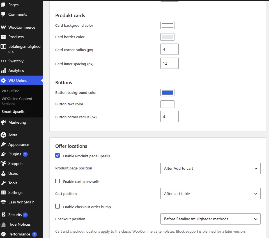Click the Comments speech bubble icon
This screenshot has width=269, height=238.
coord(3,14)
